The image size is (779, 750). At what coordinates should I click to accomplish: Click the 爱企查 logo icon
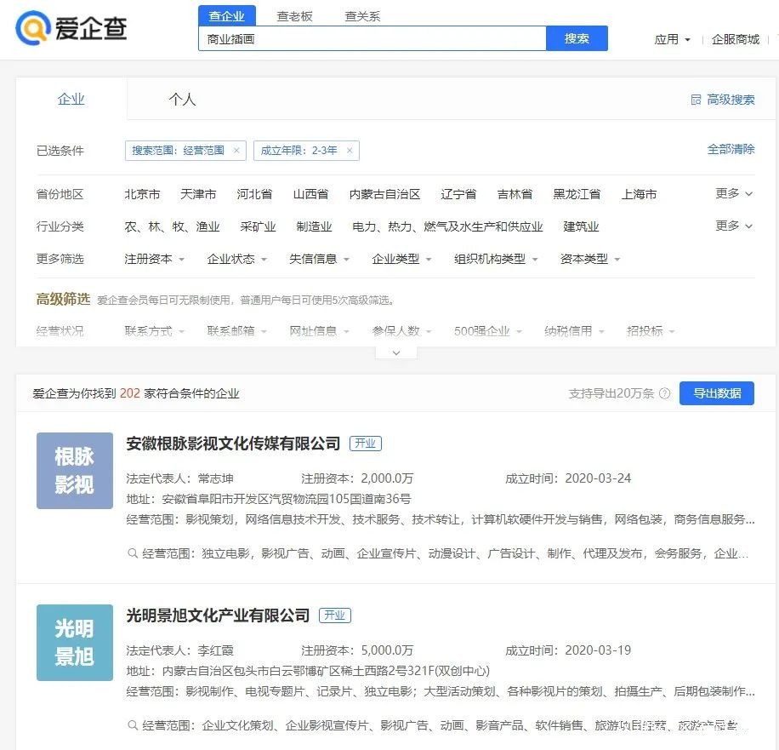[33, 28]
